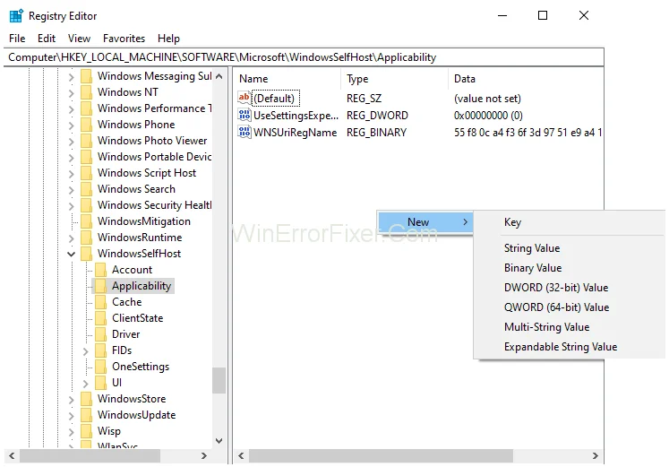669x467 pixels.
Task: Open the Favorites menu
Action: 124,39
